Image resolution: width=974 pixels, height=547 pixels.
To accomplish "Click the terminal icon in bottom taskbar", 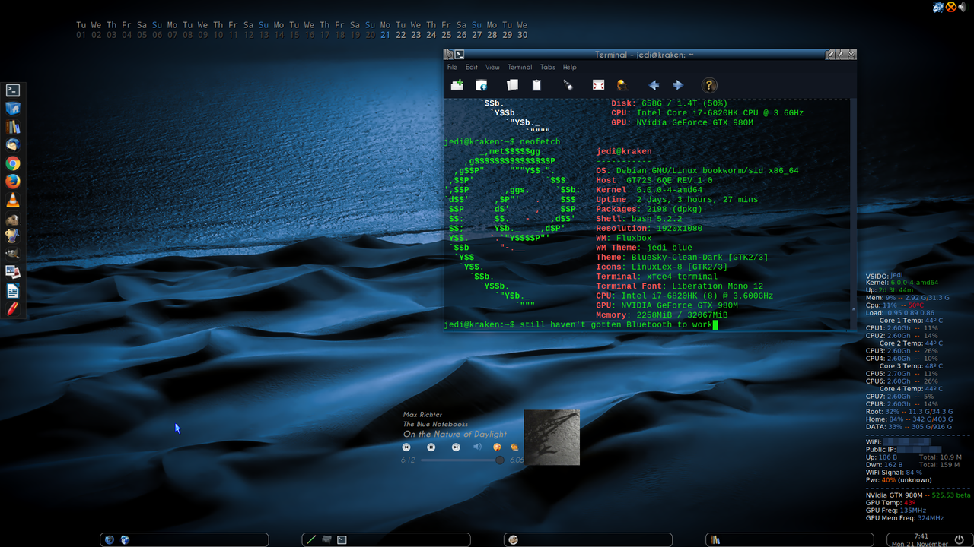I will (x=342, y=540).
